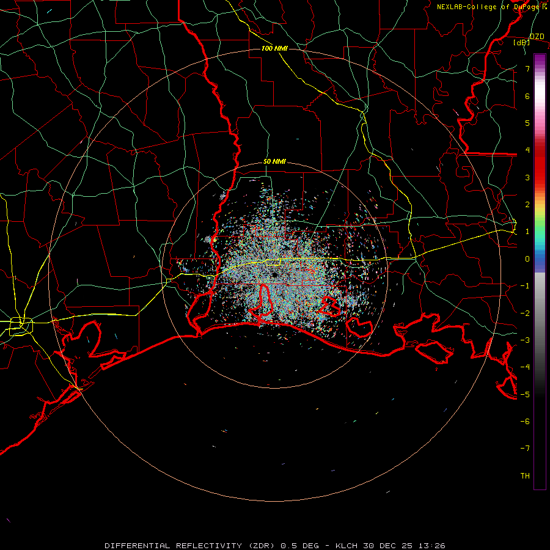Click the legend value 7

[527, 68]
